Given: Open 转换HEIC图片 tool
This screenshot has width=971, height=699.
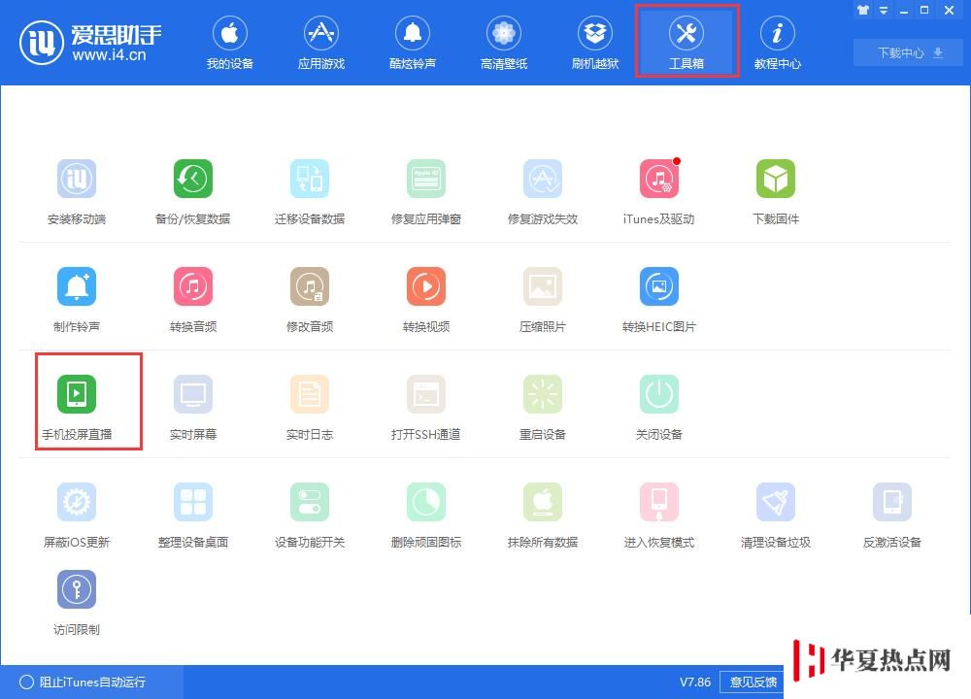Looking at the screenshot, I should coord(659,300).
